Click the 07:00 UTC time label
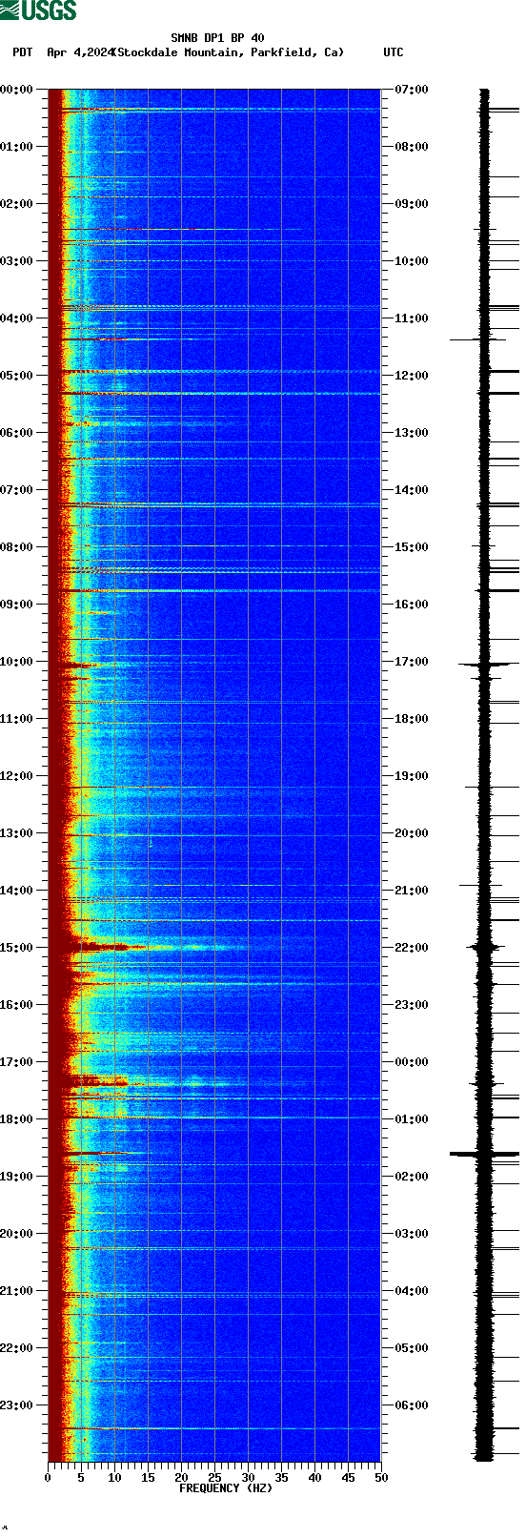This screenshot has width=526, height=1538. [x=412, y=90]
